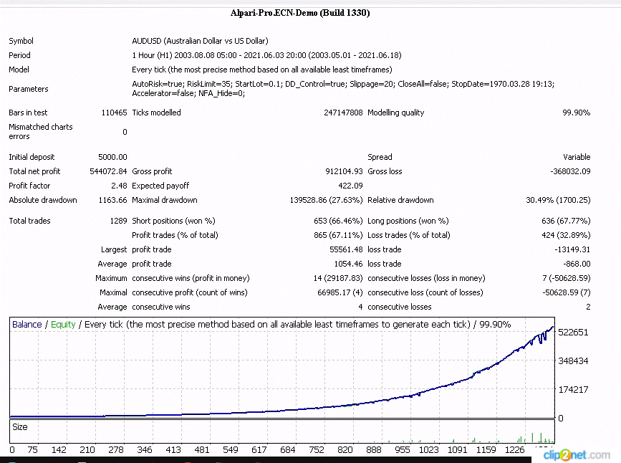
Task: Select Total trades value 1289
Action: 118,221
